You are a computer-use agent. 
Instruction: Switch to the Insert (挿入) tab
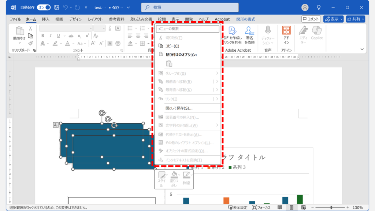point(45,19)
